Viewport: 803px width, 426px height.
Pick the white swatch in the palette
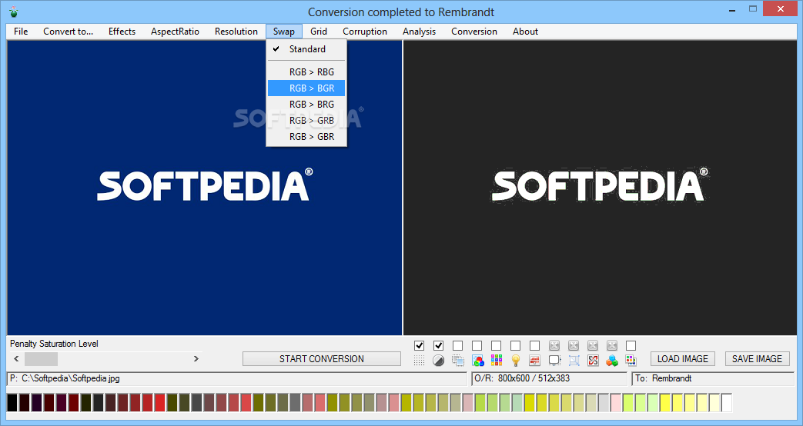point(727,403)
